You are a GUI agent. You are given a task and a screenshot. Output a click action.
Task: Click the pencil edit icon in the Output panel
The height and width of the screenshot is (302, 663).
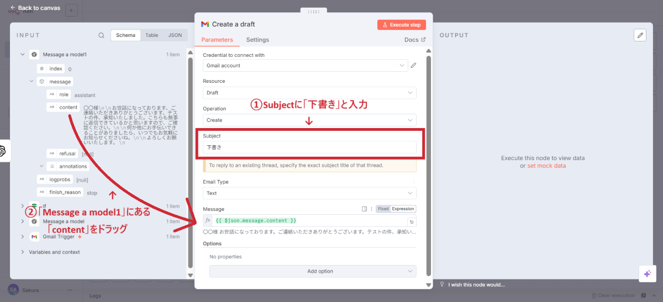point(640,35)
